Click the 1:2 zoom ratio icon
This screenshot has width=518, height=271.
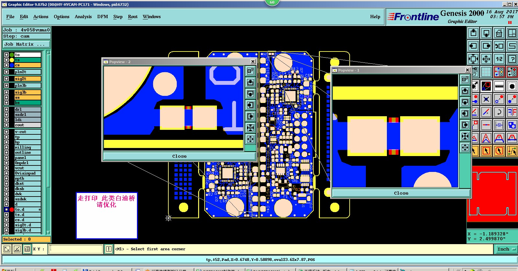tap(499, 59)
